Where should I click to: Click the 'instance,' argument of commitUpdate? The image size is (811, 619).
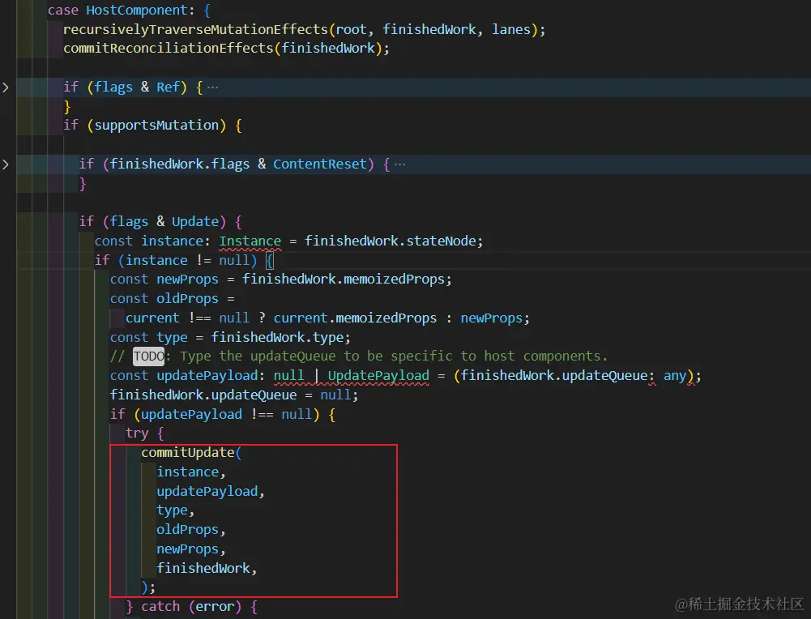coord(191,472)
